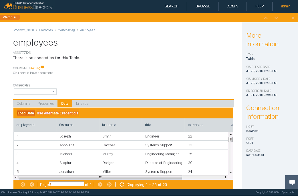Go to the previous page arrow

[x=32, y=185]
